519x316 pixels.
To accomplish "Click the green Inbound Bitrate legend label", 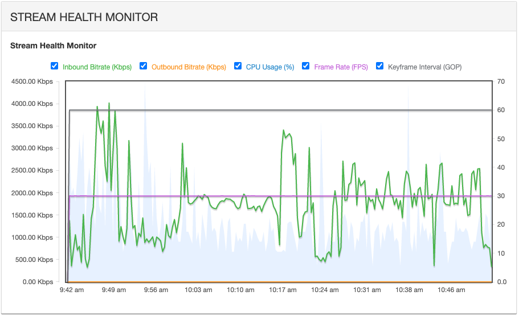I will [97, 67].
